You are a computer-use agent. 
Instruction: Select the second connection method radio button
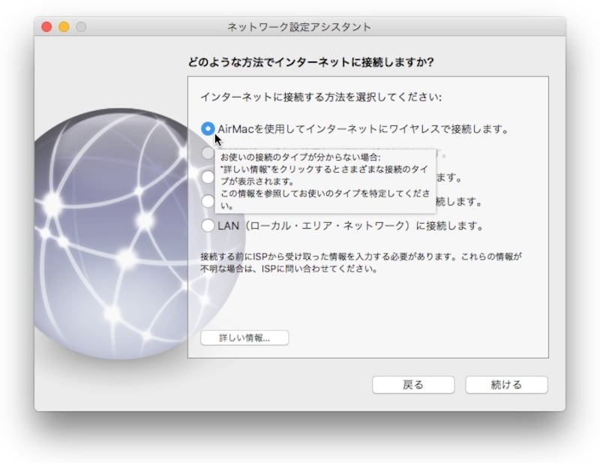tap(206, 152)
